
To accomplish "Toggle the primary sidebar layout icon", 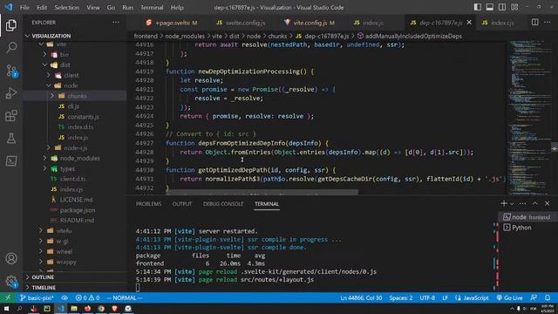I will pyautogui.click(x=478, y=7).
